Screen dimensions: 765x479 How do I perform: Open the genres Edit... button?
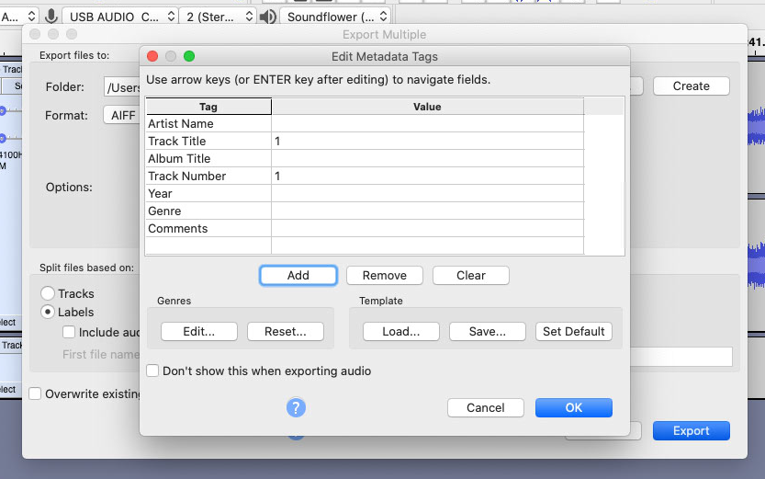(198, 331)
